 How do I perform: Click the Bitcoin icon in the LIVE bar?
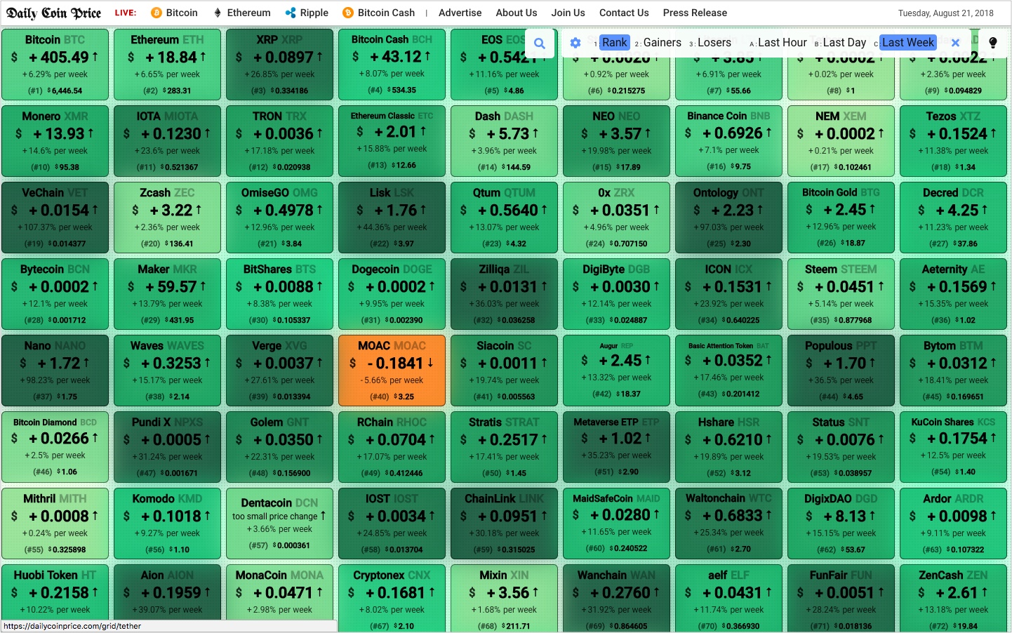coord(156,13)
